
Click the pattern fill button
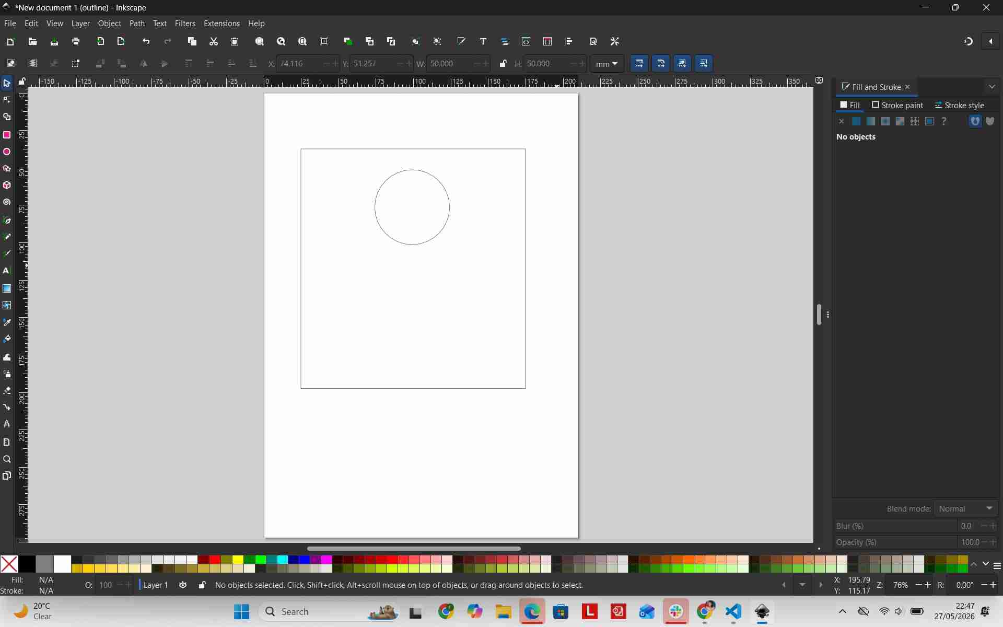(915, 121)
